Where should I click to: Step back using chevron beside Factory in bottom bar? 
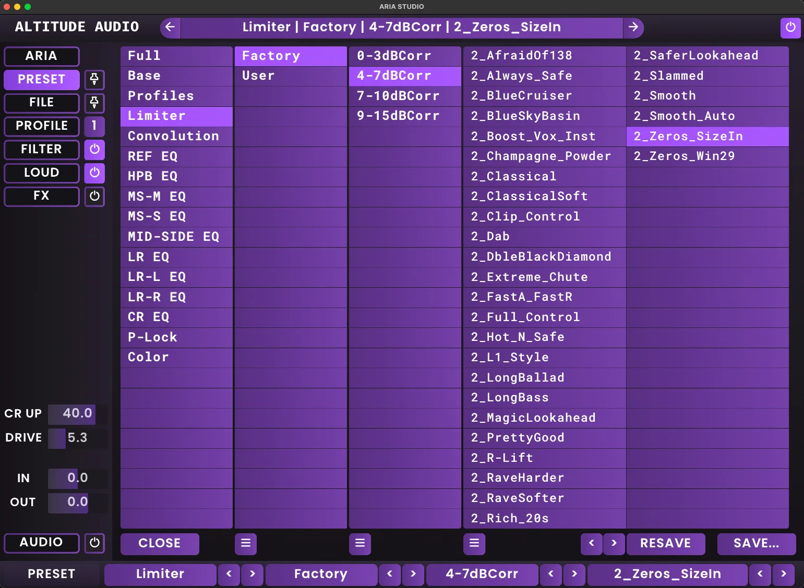tap(390, 574)
